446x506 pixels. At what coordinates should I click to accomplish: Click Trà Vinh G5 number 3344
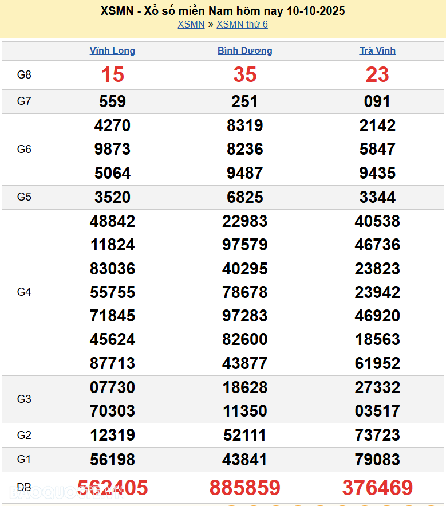click(x=377, y=197)
